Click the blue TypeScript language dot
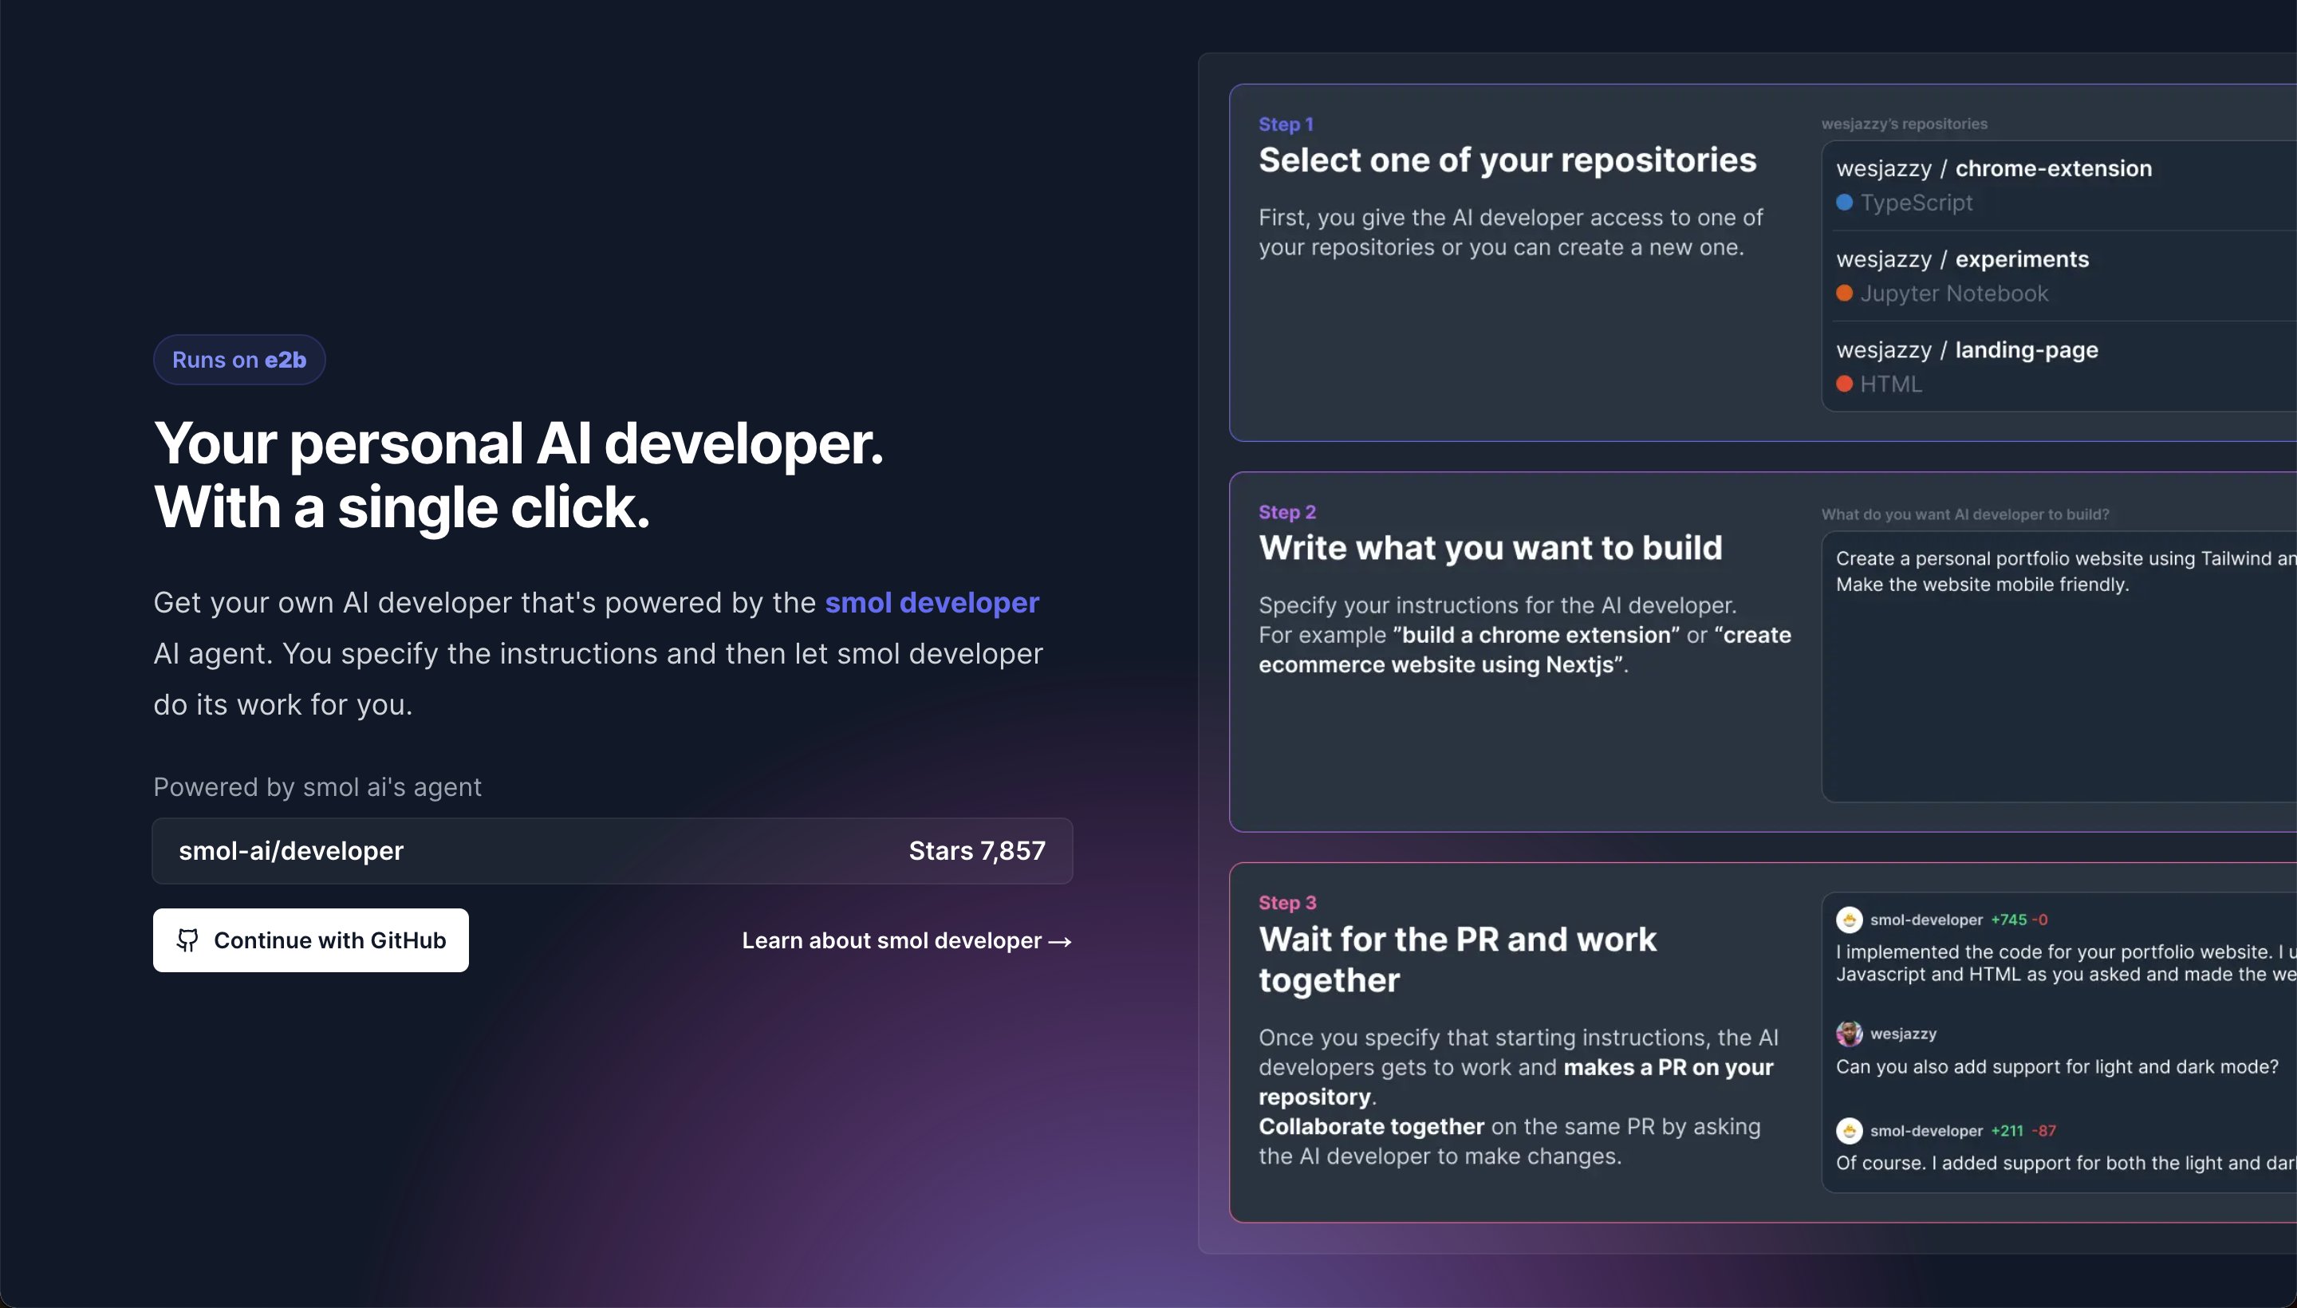Viewport: 2297px width, 1308px height. coord(1844,203)
